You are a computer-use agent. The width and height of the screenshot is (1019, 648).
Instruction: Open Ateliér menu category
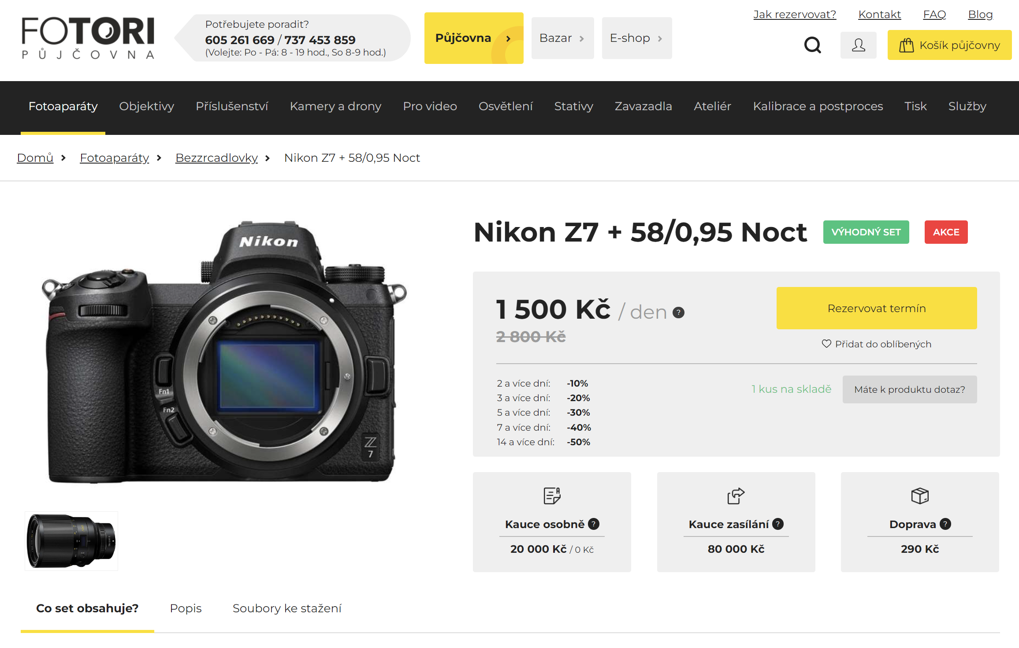pos(712,106)
